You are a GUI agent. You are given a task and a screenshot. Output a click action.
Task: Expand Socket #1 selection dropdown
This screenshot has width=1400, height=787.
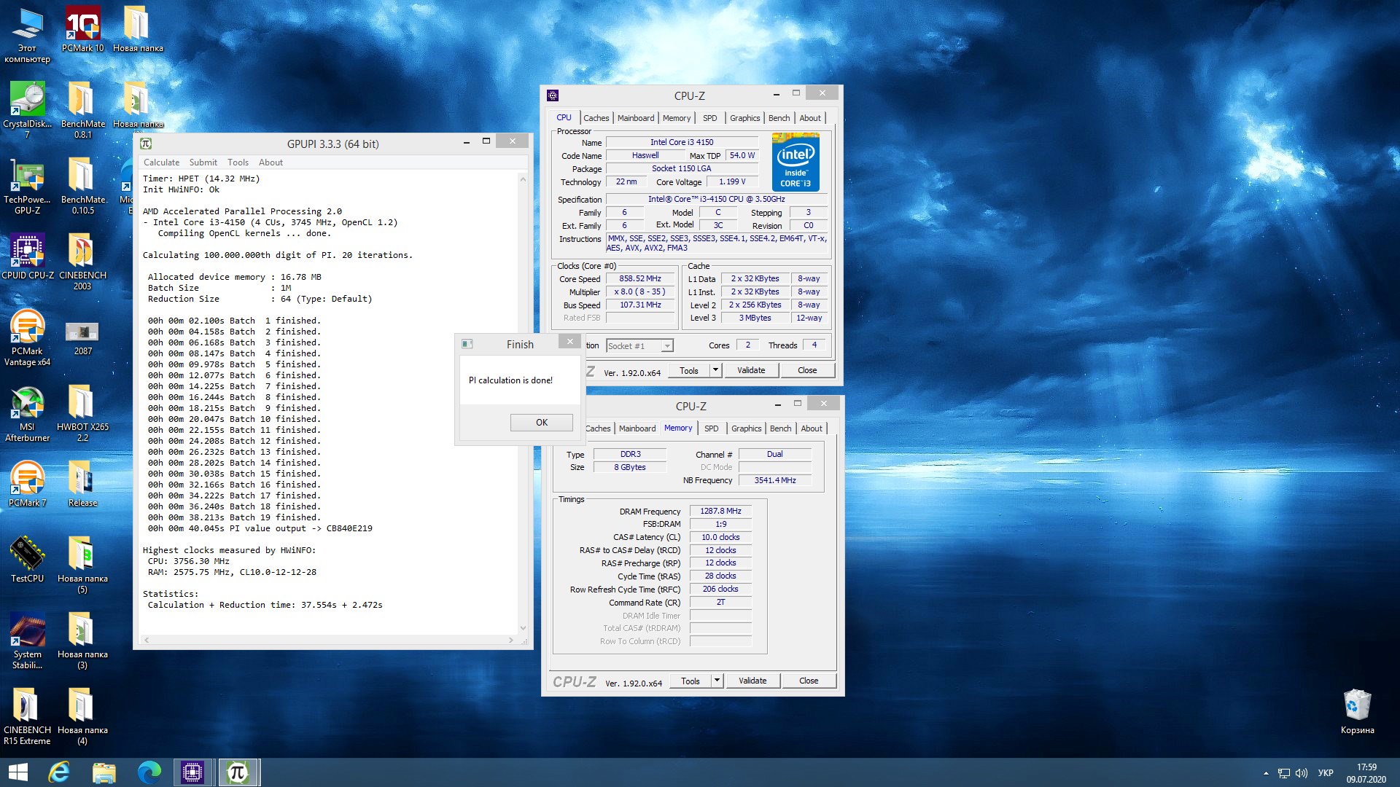tap(667, 346)
